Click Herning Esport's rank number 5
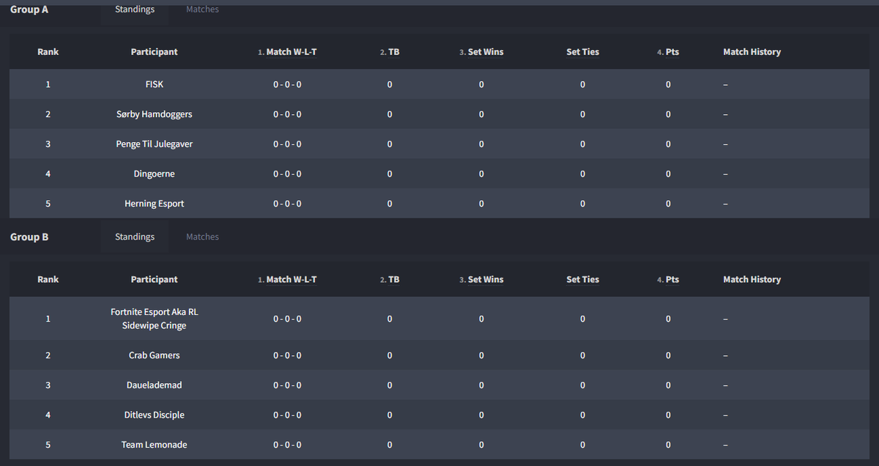Screen dimensions: 879x466 [x=48, y=204]
